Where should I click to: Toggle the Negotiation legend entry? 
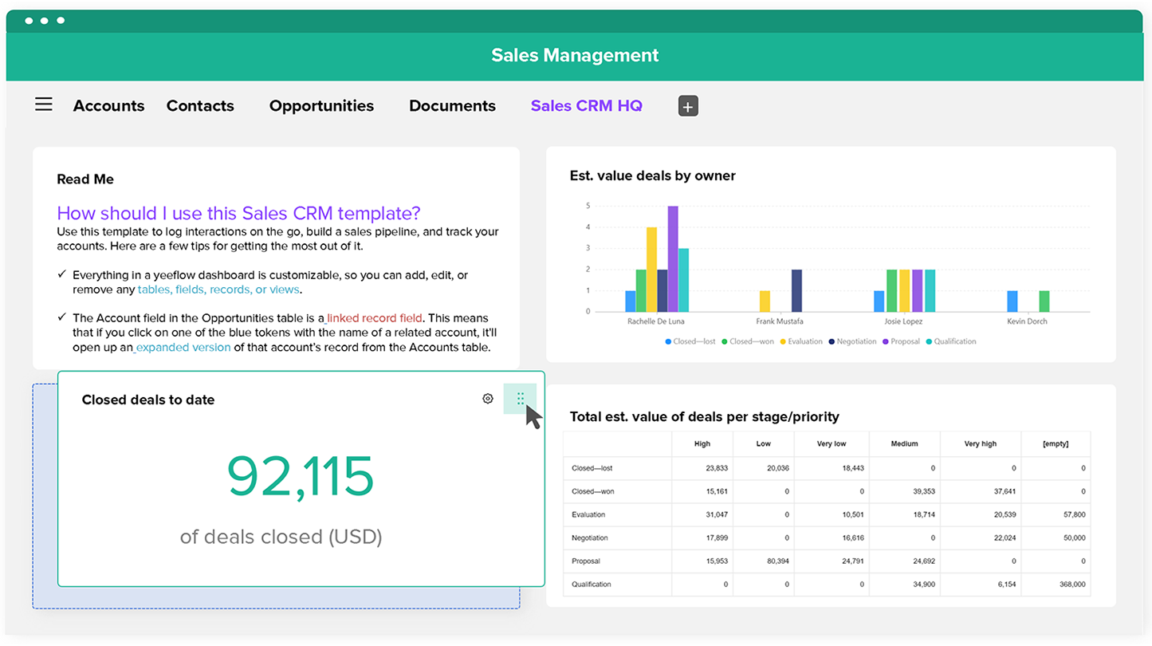pos(852,341)
